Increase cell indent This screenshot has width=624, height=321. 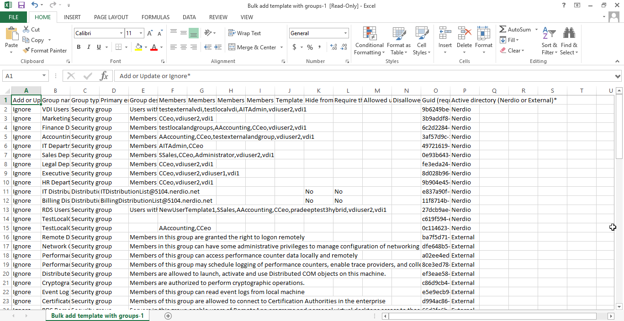tap(217, 47)
